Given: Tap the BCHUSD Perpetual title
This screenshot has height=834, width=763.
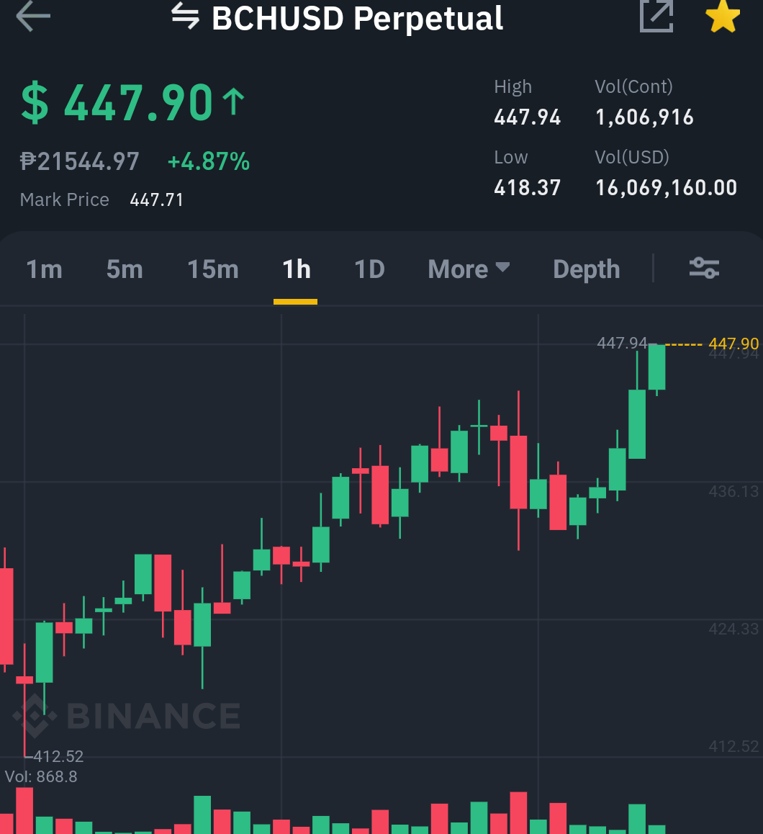Looking at the screenshot, I should (357, 18).
